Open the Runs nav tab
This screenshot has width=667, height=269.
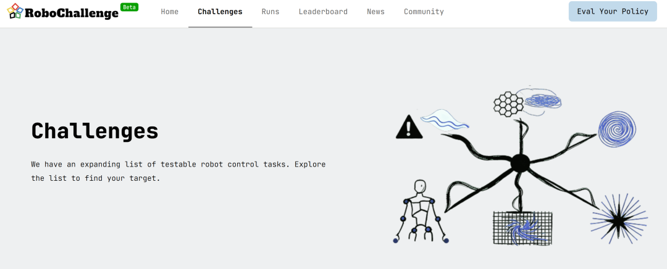coord(271,12)
